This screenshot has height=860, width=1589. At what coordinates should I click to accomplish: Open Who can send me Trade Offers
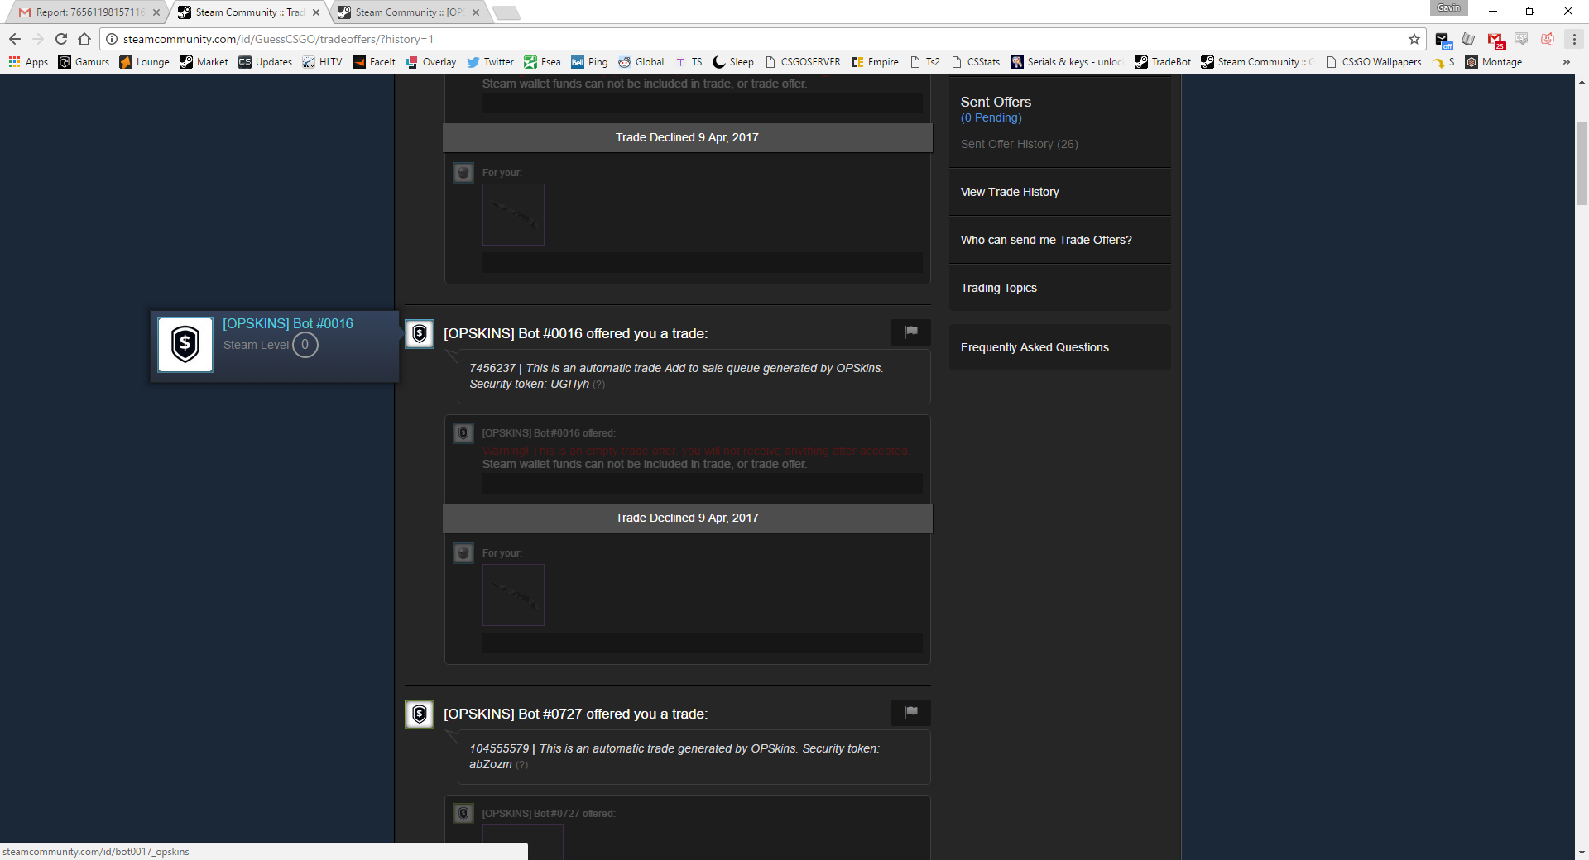click(x=1046, y=240)
